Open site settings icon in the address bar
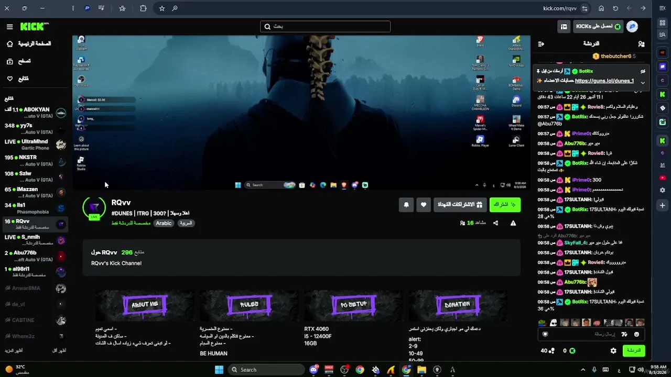671x377 pixels. [585, 8]
